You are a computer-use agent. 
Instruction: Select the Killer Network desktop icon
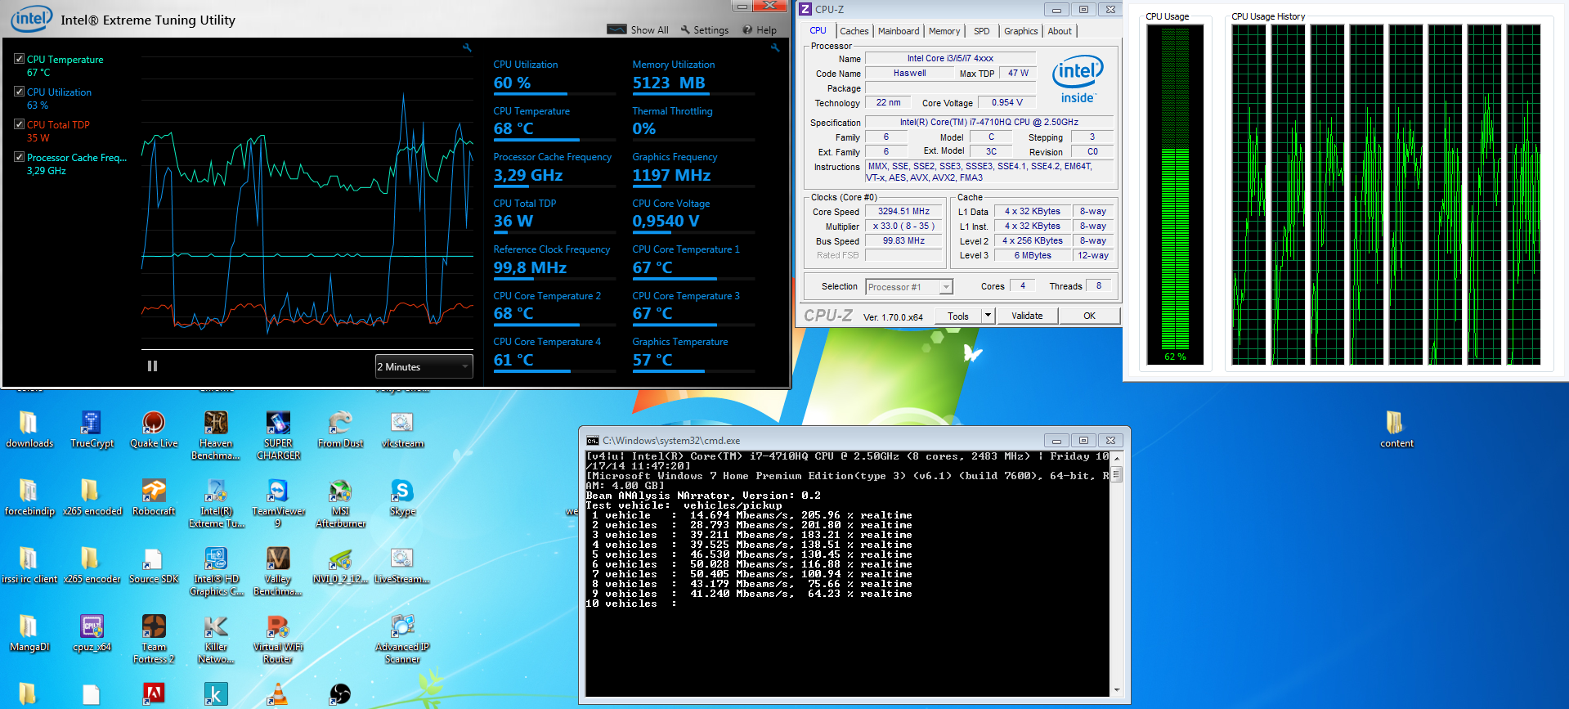pyautogui.click(x=216, y=639)
